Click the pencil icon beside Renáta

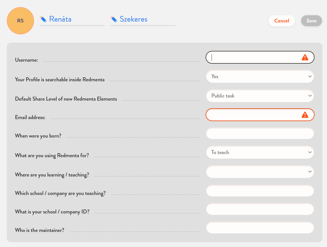[43, 19]
